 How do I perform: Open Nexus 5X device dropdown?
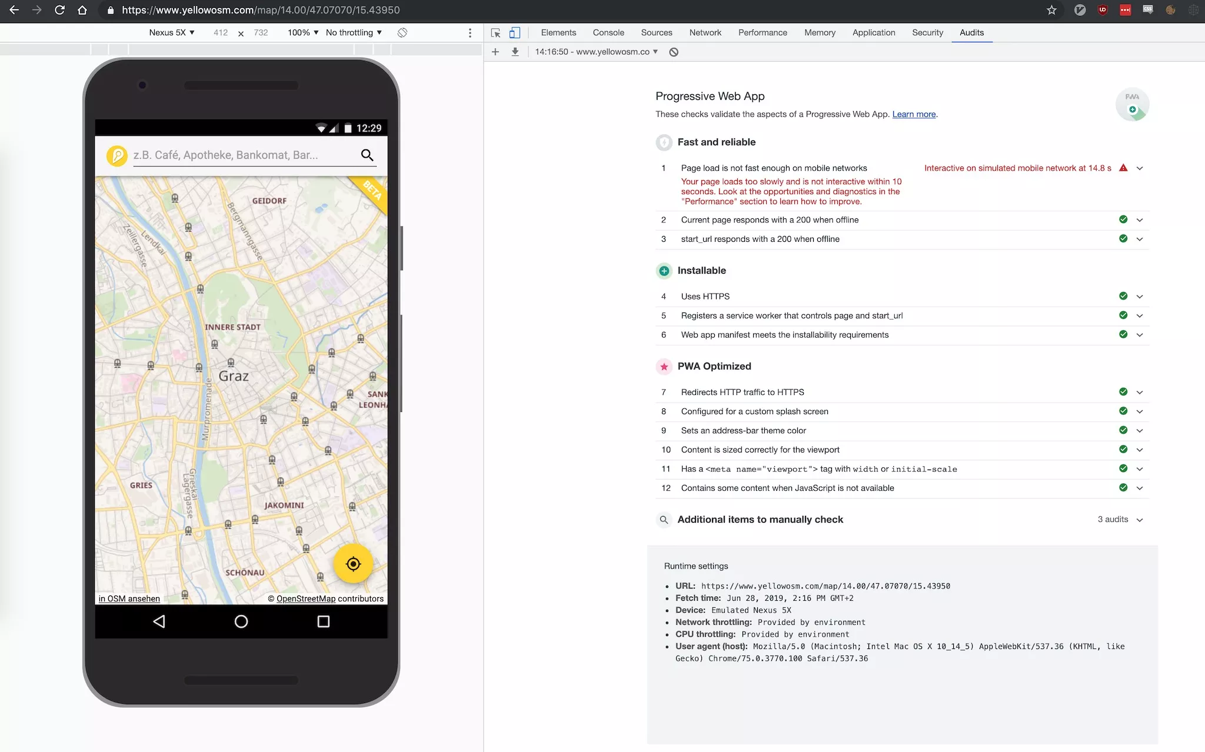tap(171, 33)
